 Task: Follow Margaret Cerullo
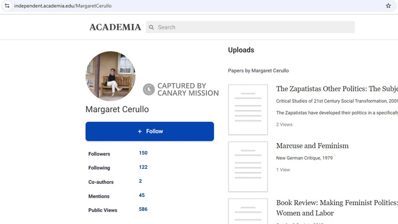(150, 131)
